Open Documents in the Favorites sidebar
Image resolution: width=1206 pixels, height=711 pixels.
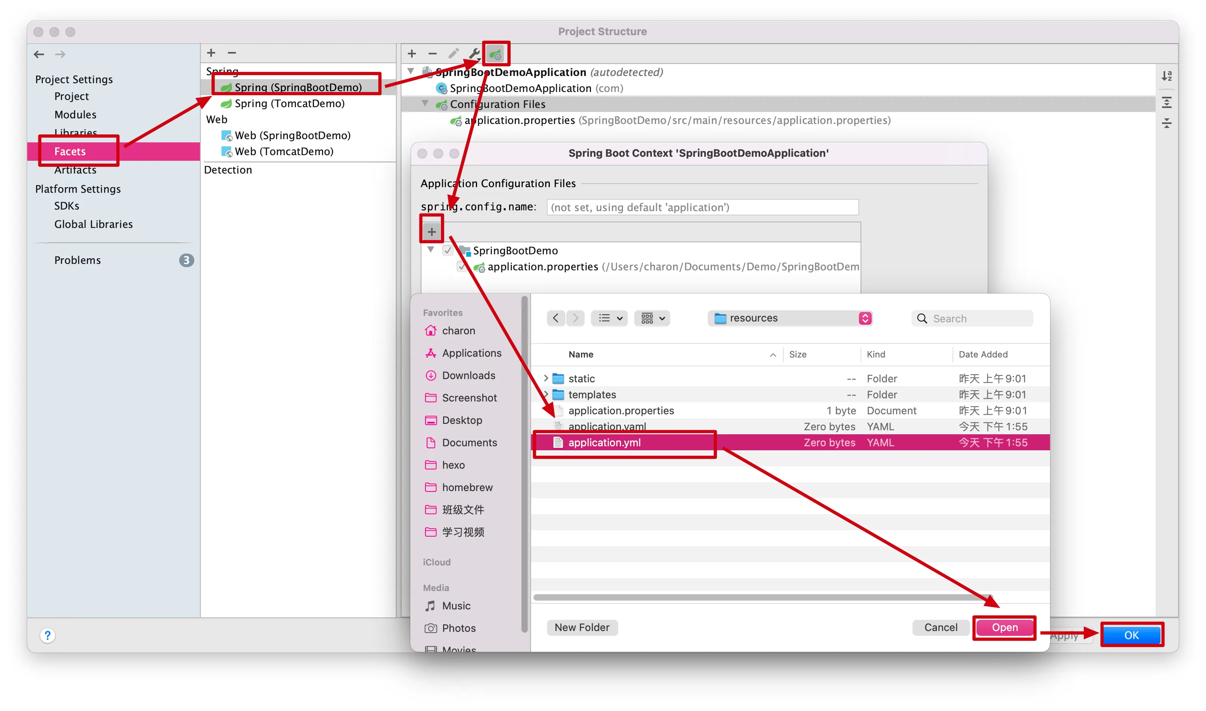pos(461,443)
